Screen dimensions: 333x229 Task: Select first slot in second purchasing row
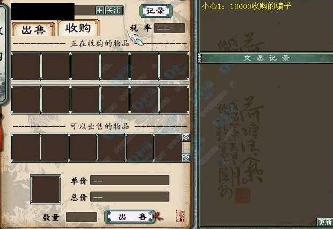26,100
